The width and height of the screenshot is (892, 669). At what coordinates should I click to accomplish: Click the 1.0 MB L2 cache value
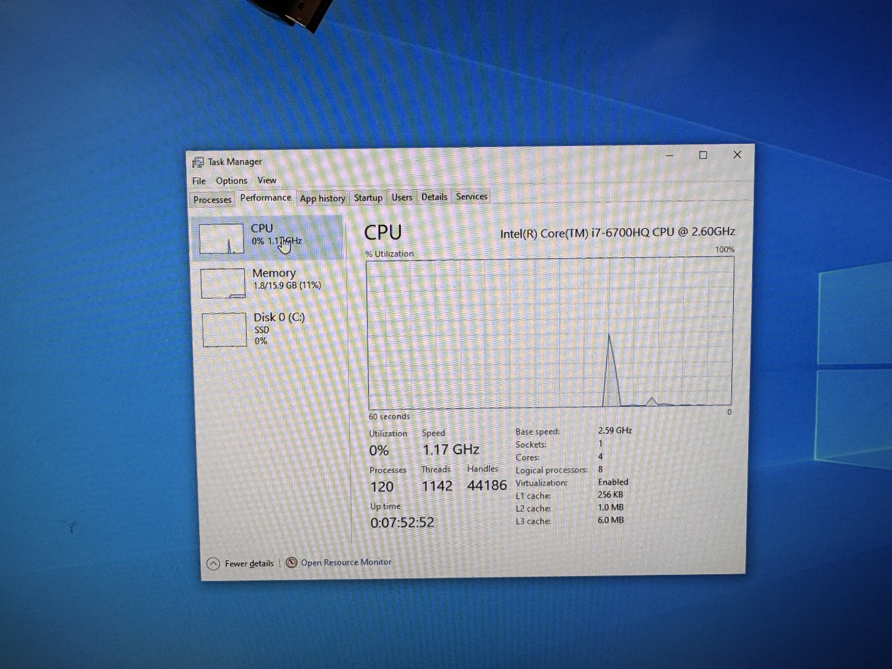610,507
